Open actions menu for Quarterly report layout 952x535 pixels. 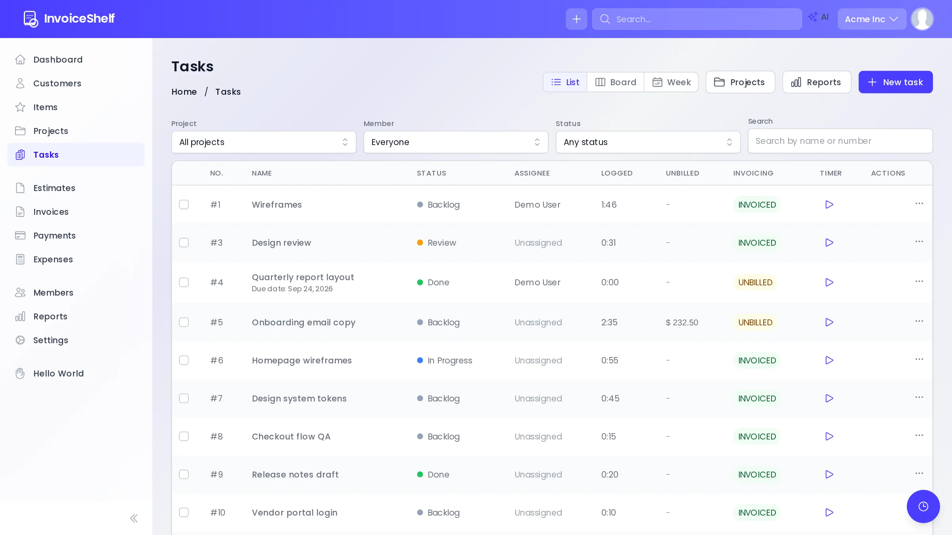pyautogui.click(x=919, y=281)
